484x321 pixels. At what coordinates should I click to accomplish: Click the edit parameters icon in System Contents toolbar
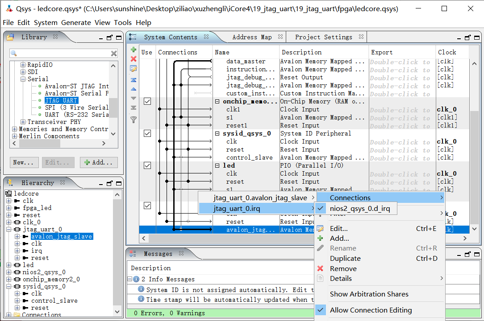133,69
